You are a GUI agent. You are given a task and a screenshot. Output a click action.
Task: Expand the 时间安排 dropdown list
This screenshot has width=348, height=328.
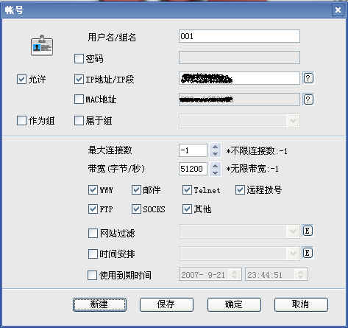[293, 254]
